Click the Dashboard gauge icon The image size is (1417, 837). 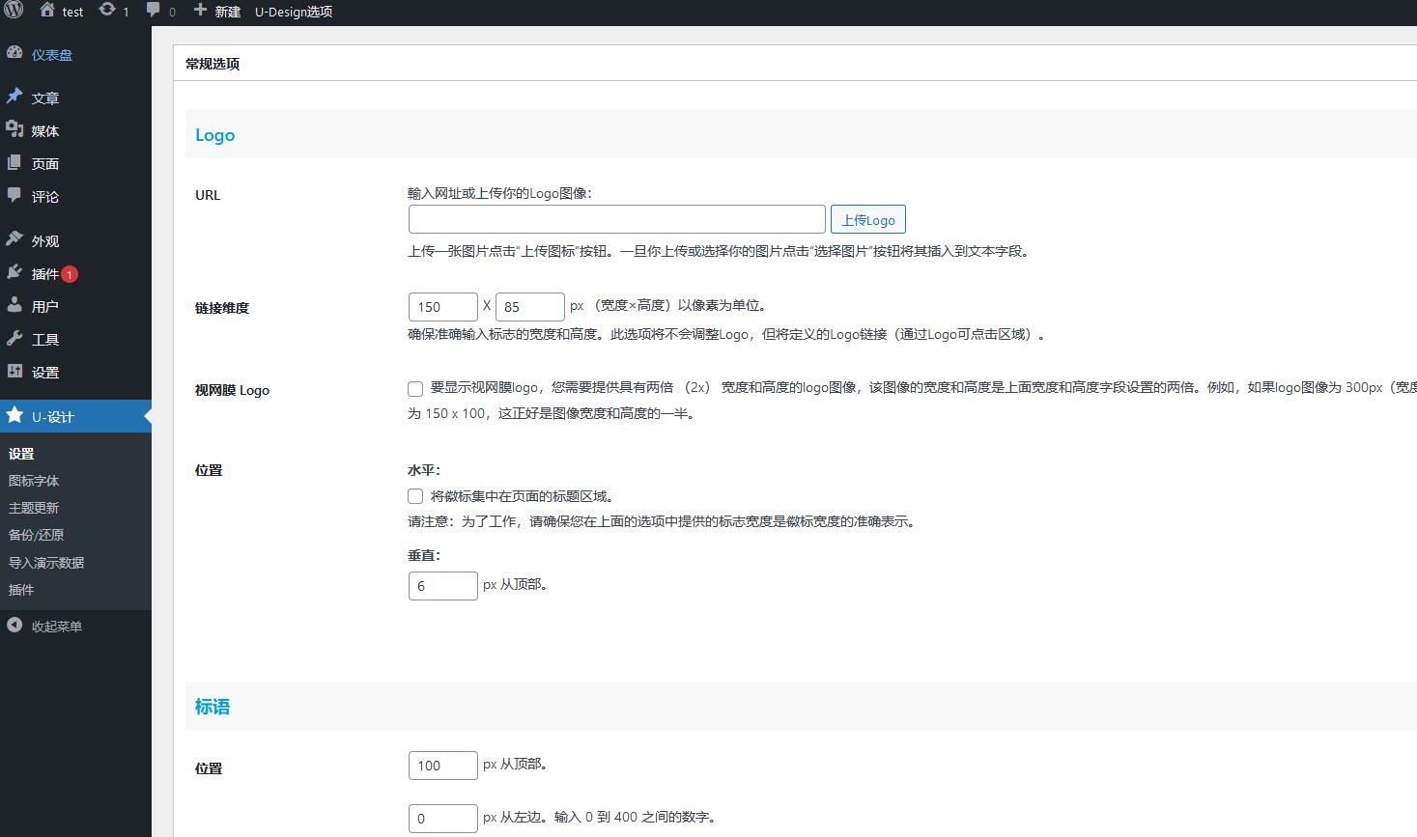coord(14,54)
